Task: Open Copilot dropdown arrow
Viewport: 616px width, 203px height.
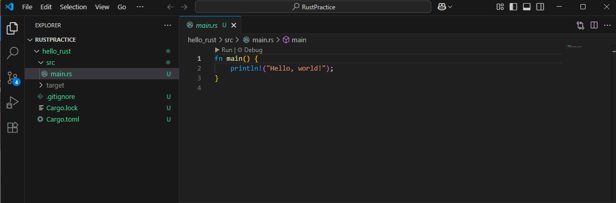Action: point(450,7)
